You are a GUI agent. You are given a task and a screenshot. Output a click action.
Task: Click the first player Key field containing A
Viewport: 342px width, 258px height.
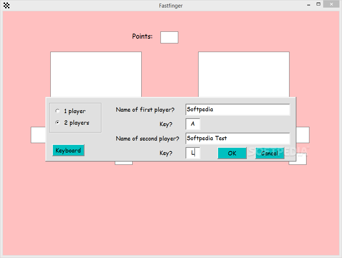(193, 124)
